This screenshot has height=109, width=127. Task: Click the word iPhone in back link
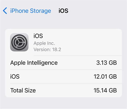pos(19,11)
